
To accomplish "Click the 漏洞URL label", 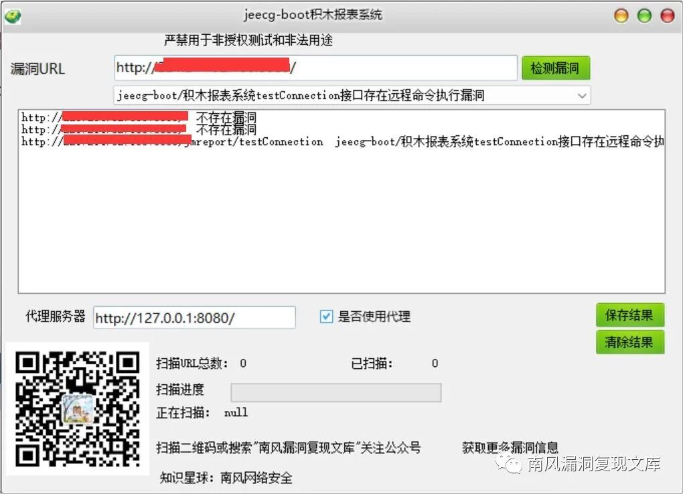I will 37,69.
